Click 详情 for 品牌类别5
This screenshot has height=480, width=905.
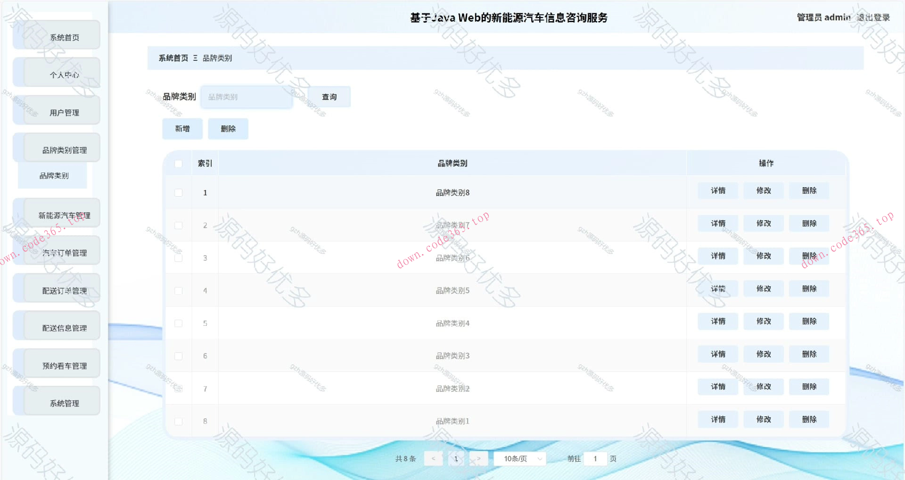coord(717,289)
